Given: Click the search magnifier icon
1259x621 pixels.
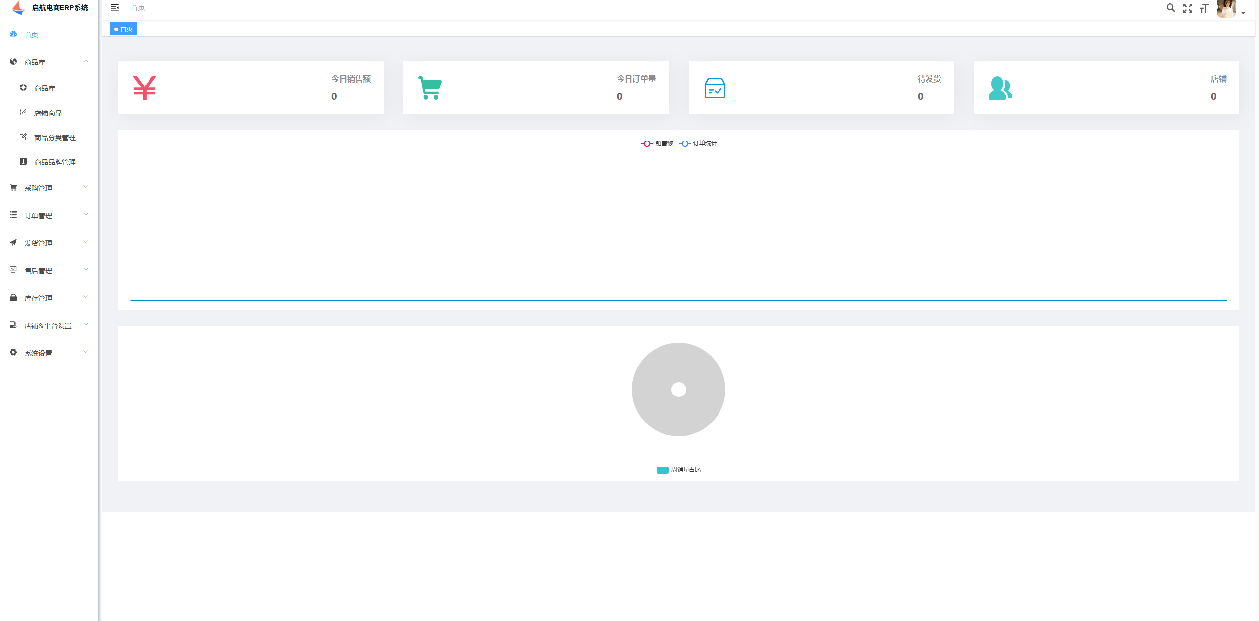Looking at the screenshot, I should (1170, 8).
